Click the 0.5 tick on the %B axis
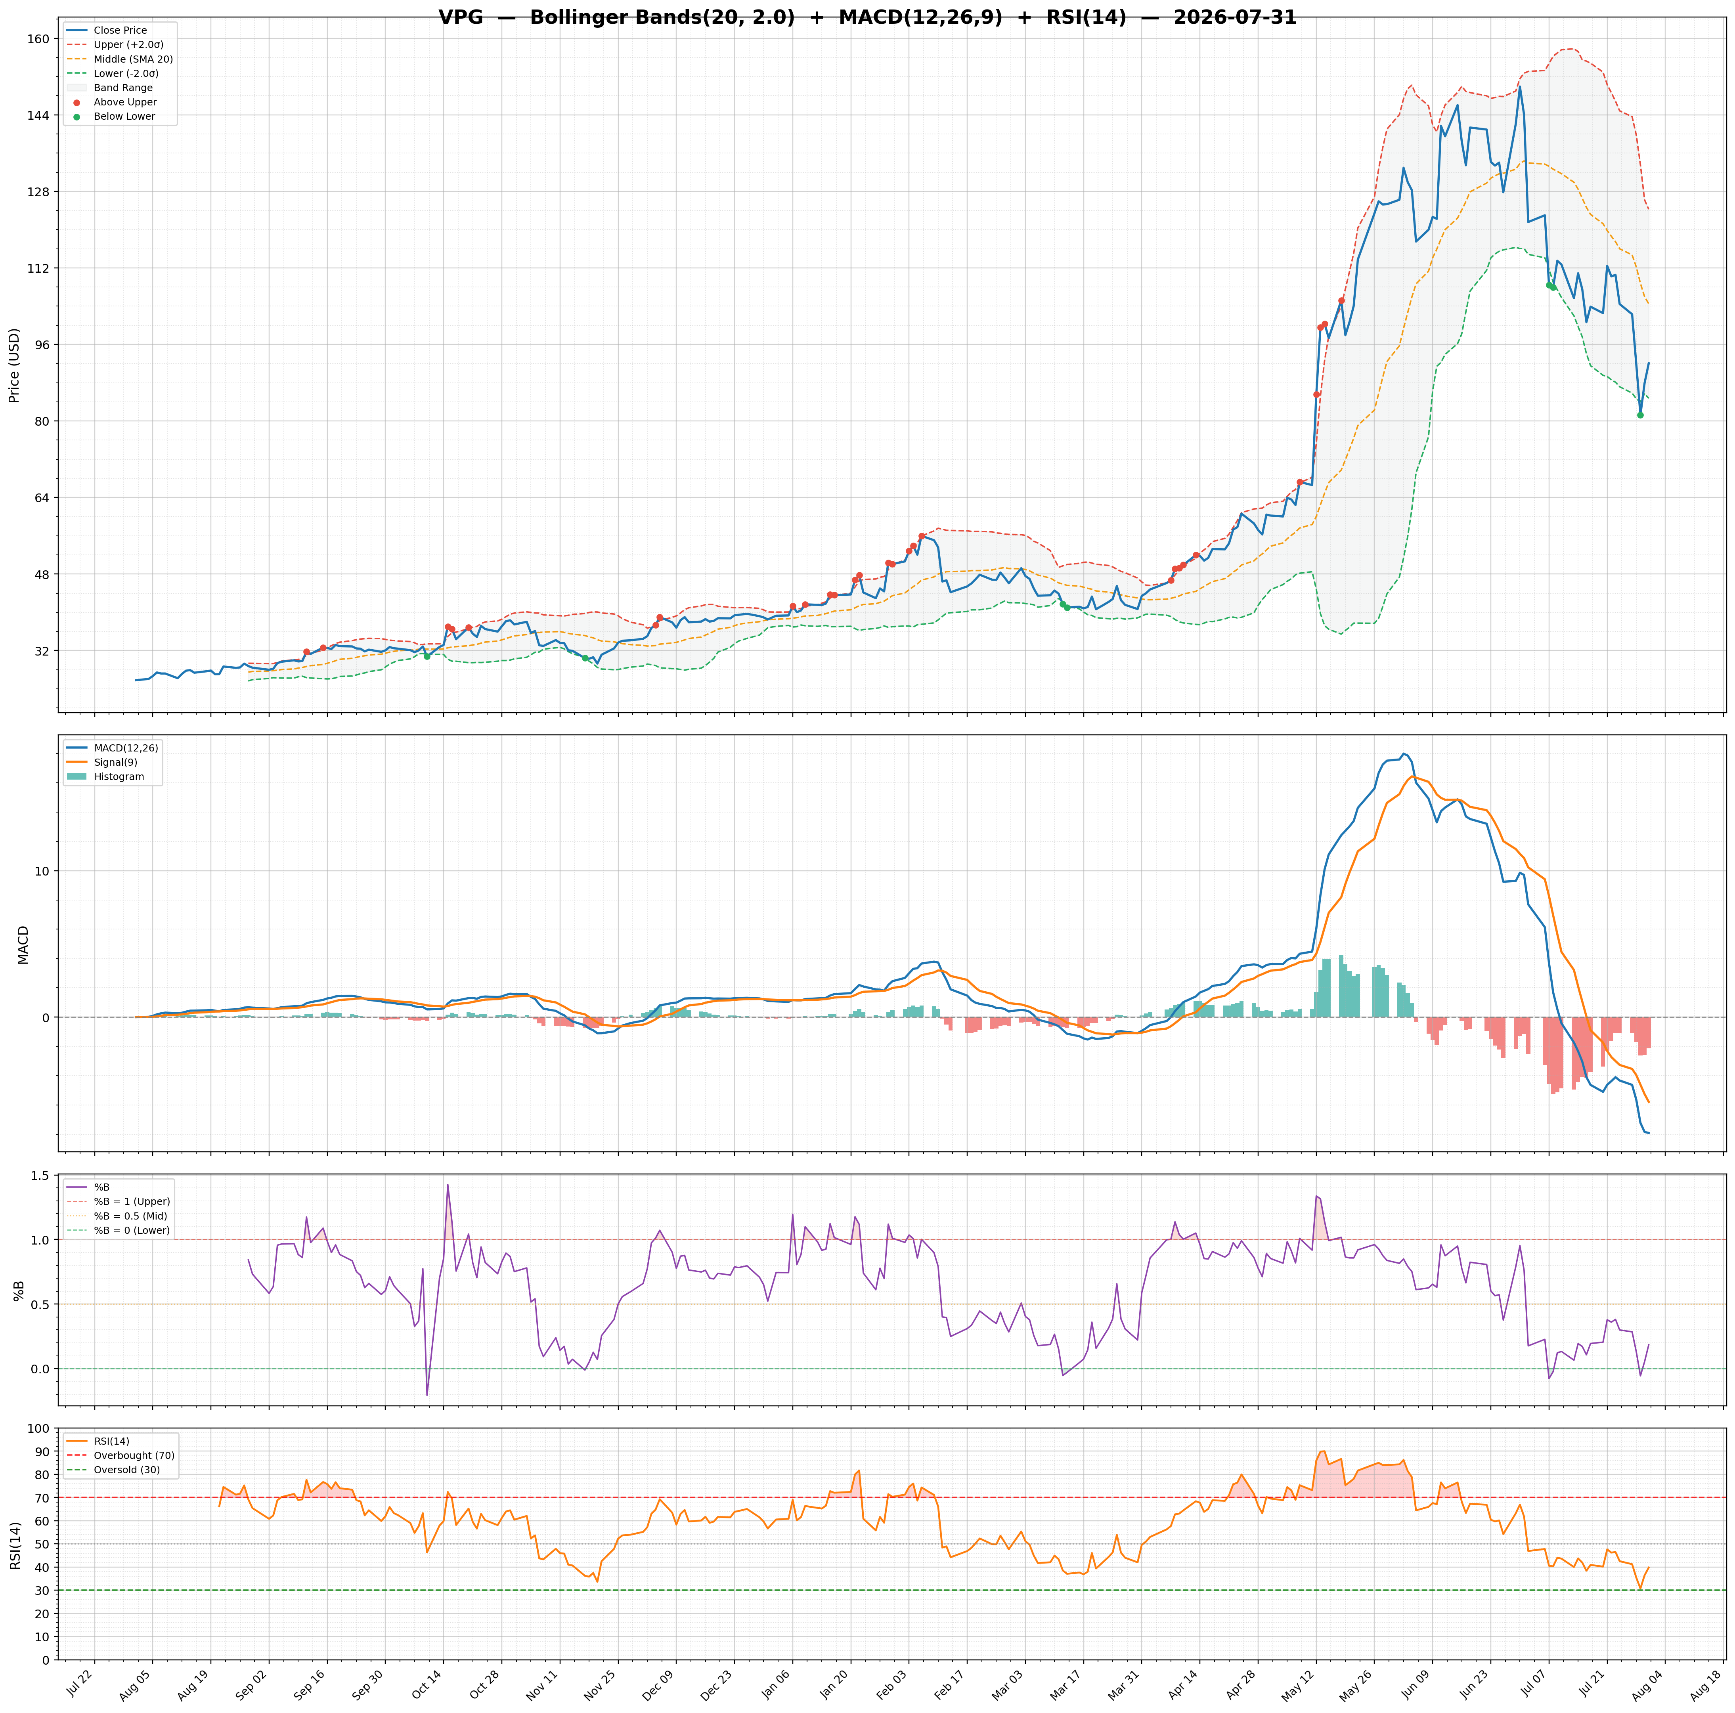This screenshot has height=1713, width=1735. pos(41,1304)
